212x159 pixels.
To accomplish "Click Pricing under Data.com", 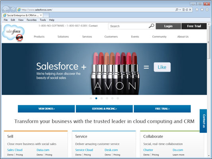I will coord(49,155).
